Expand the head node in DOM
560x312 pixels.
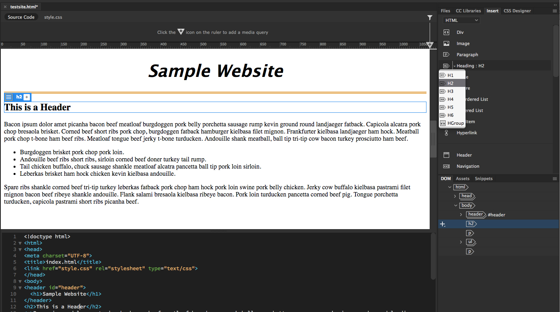click(455, 196)
